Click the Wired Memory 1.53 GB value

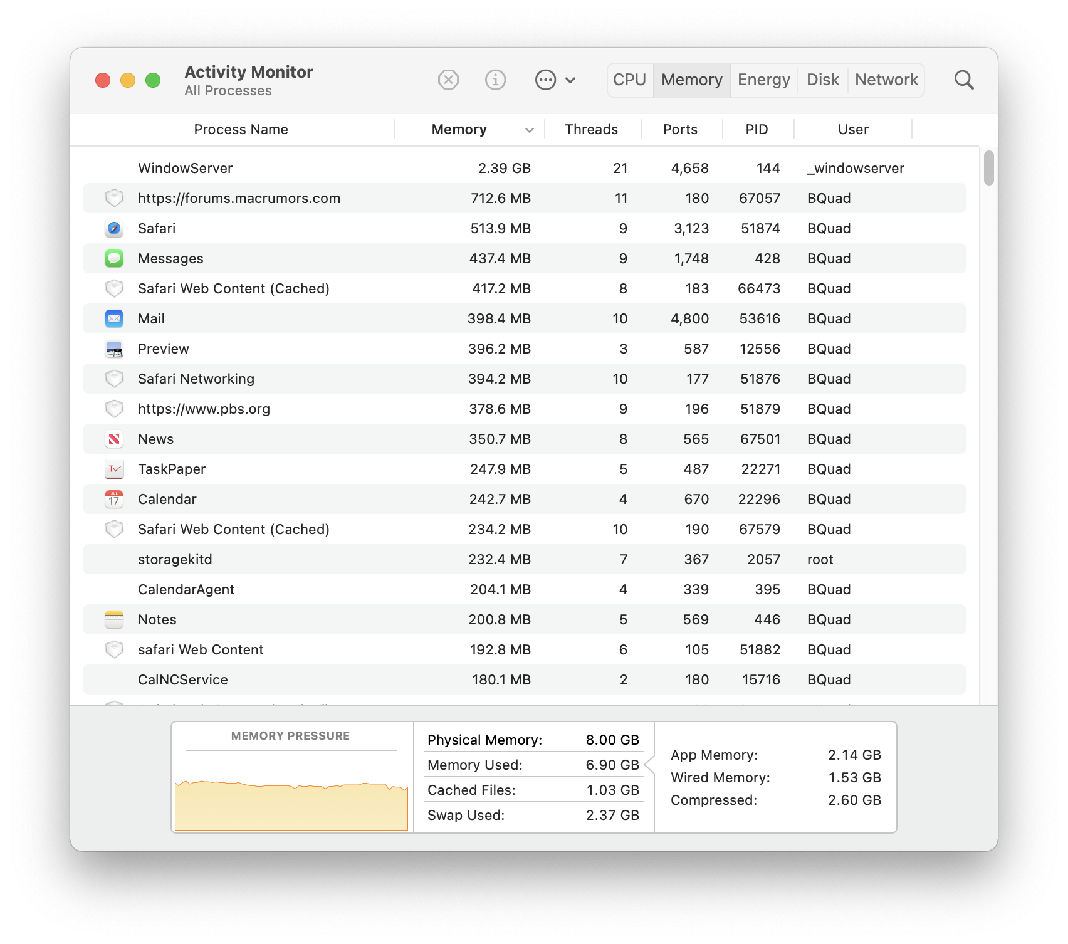coord(854,777)
